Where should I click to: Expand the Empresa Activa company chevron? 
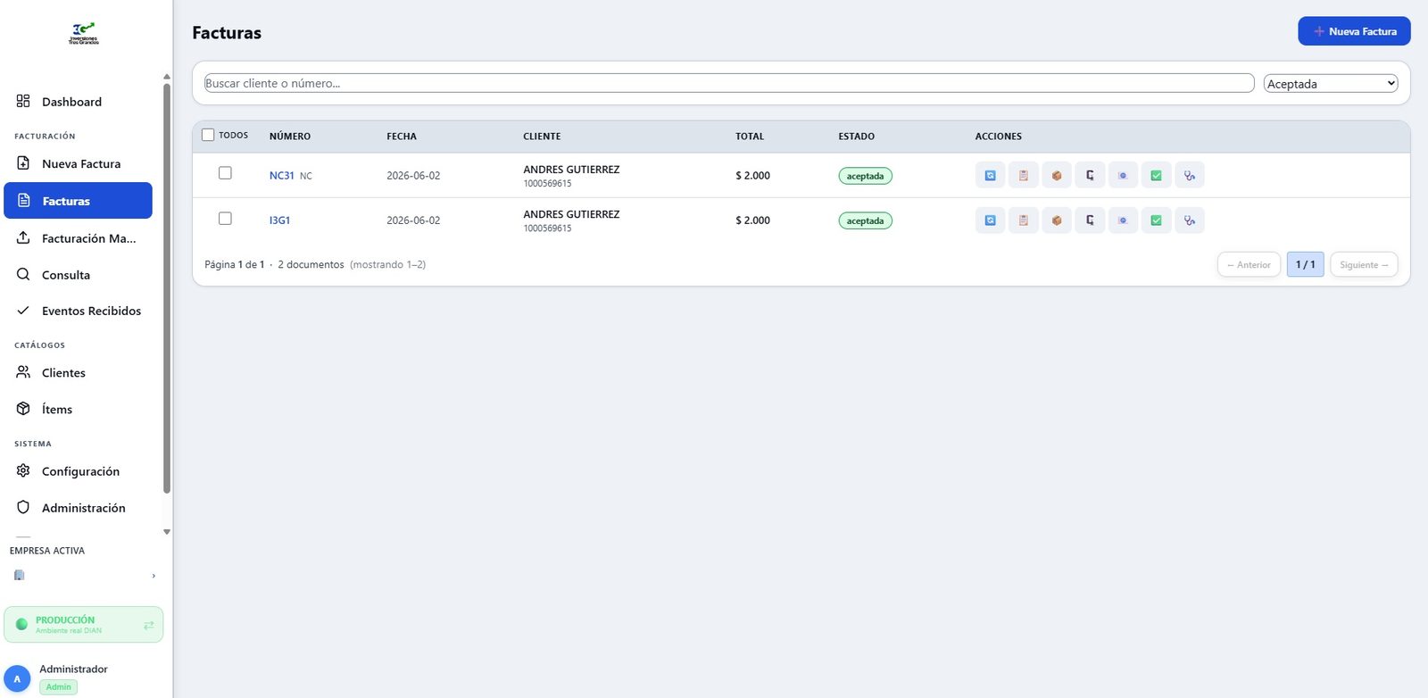pos(154,577)
